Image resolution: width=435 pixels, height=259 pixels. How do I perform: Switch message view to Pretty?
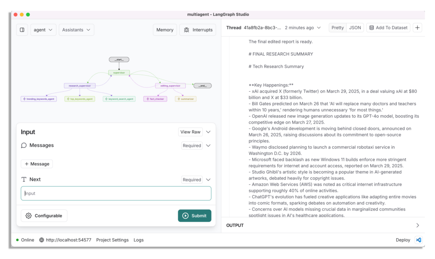(x=338, y=28)
